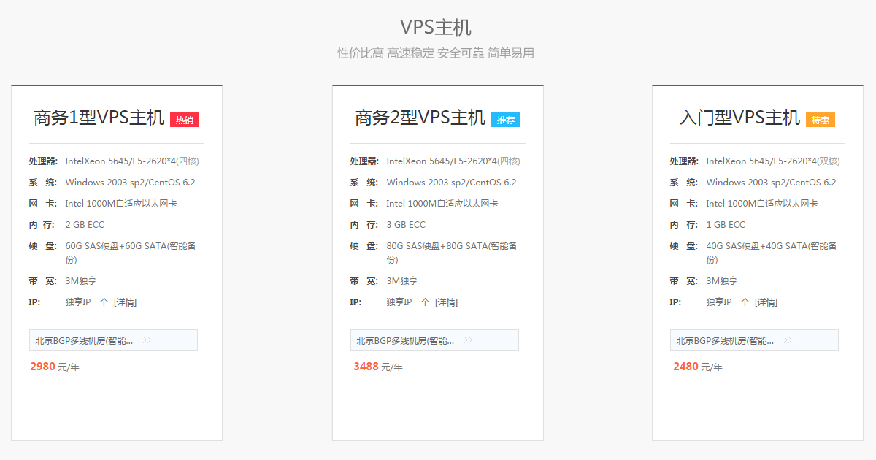Select 1 GB ECC memory value
Screen dimensions: 876x460
pos(726,225)
